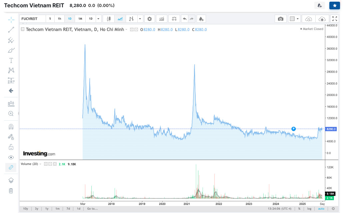345x213 pixels.
Task: Enter fullscreen chart mode
Action: pos(335,19)
